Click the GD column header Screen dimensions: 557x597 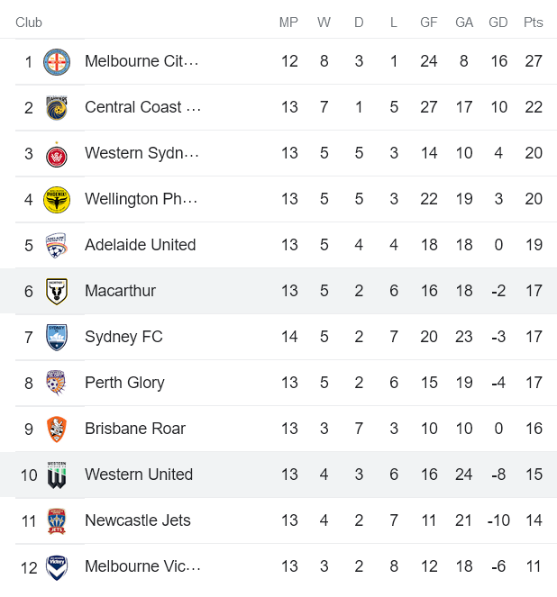click(x=498, y=23)
